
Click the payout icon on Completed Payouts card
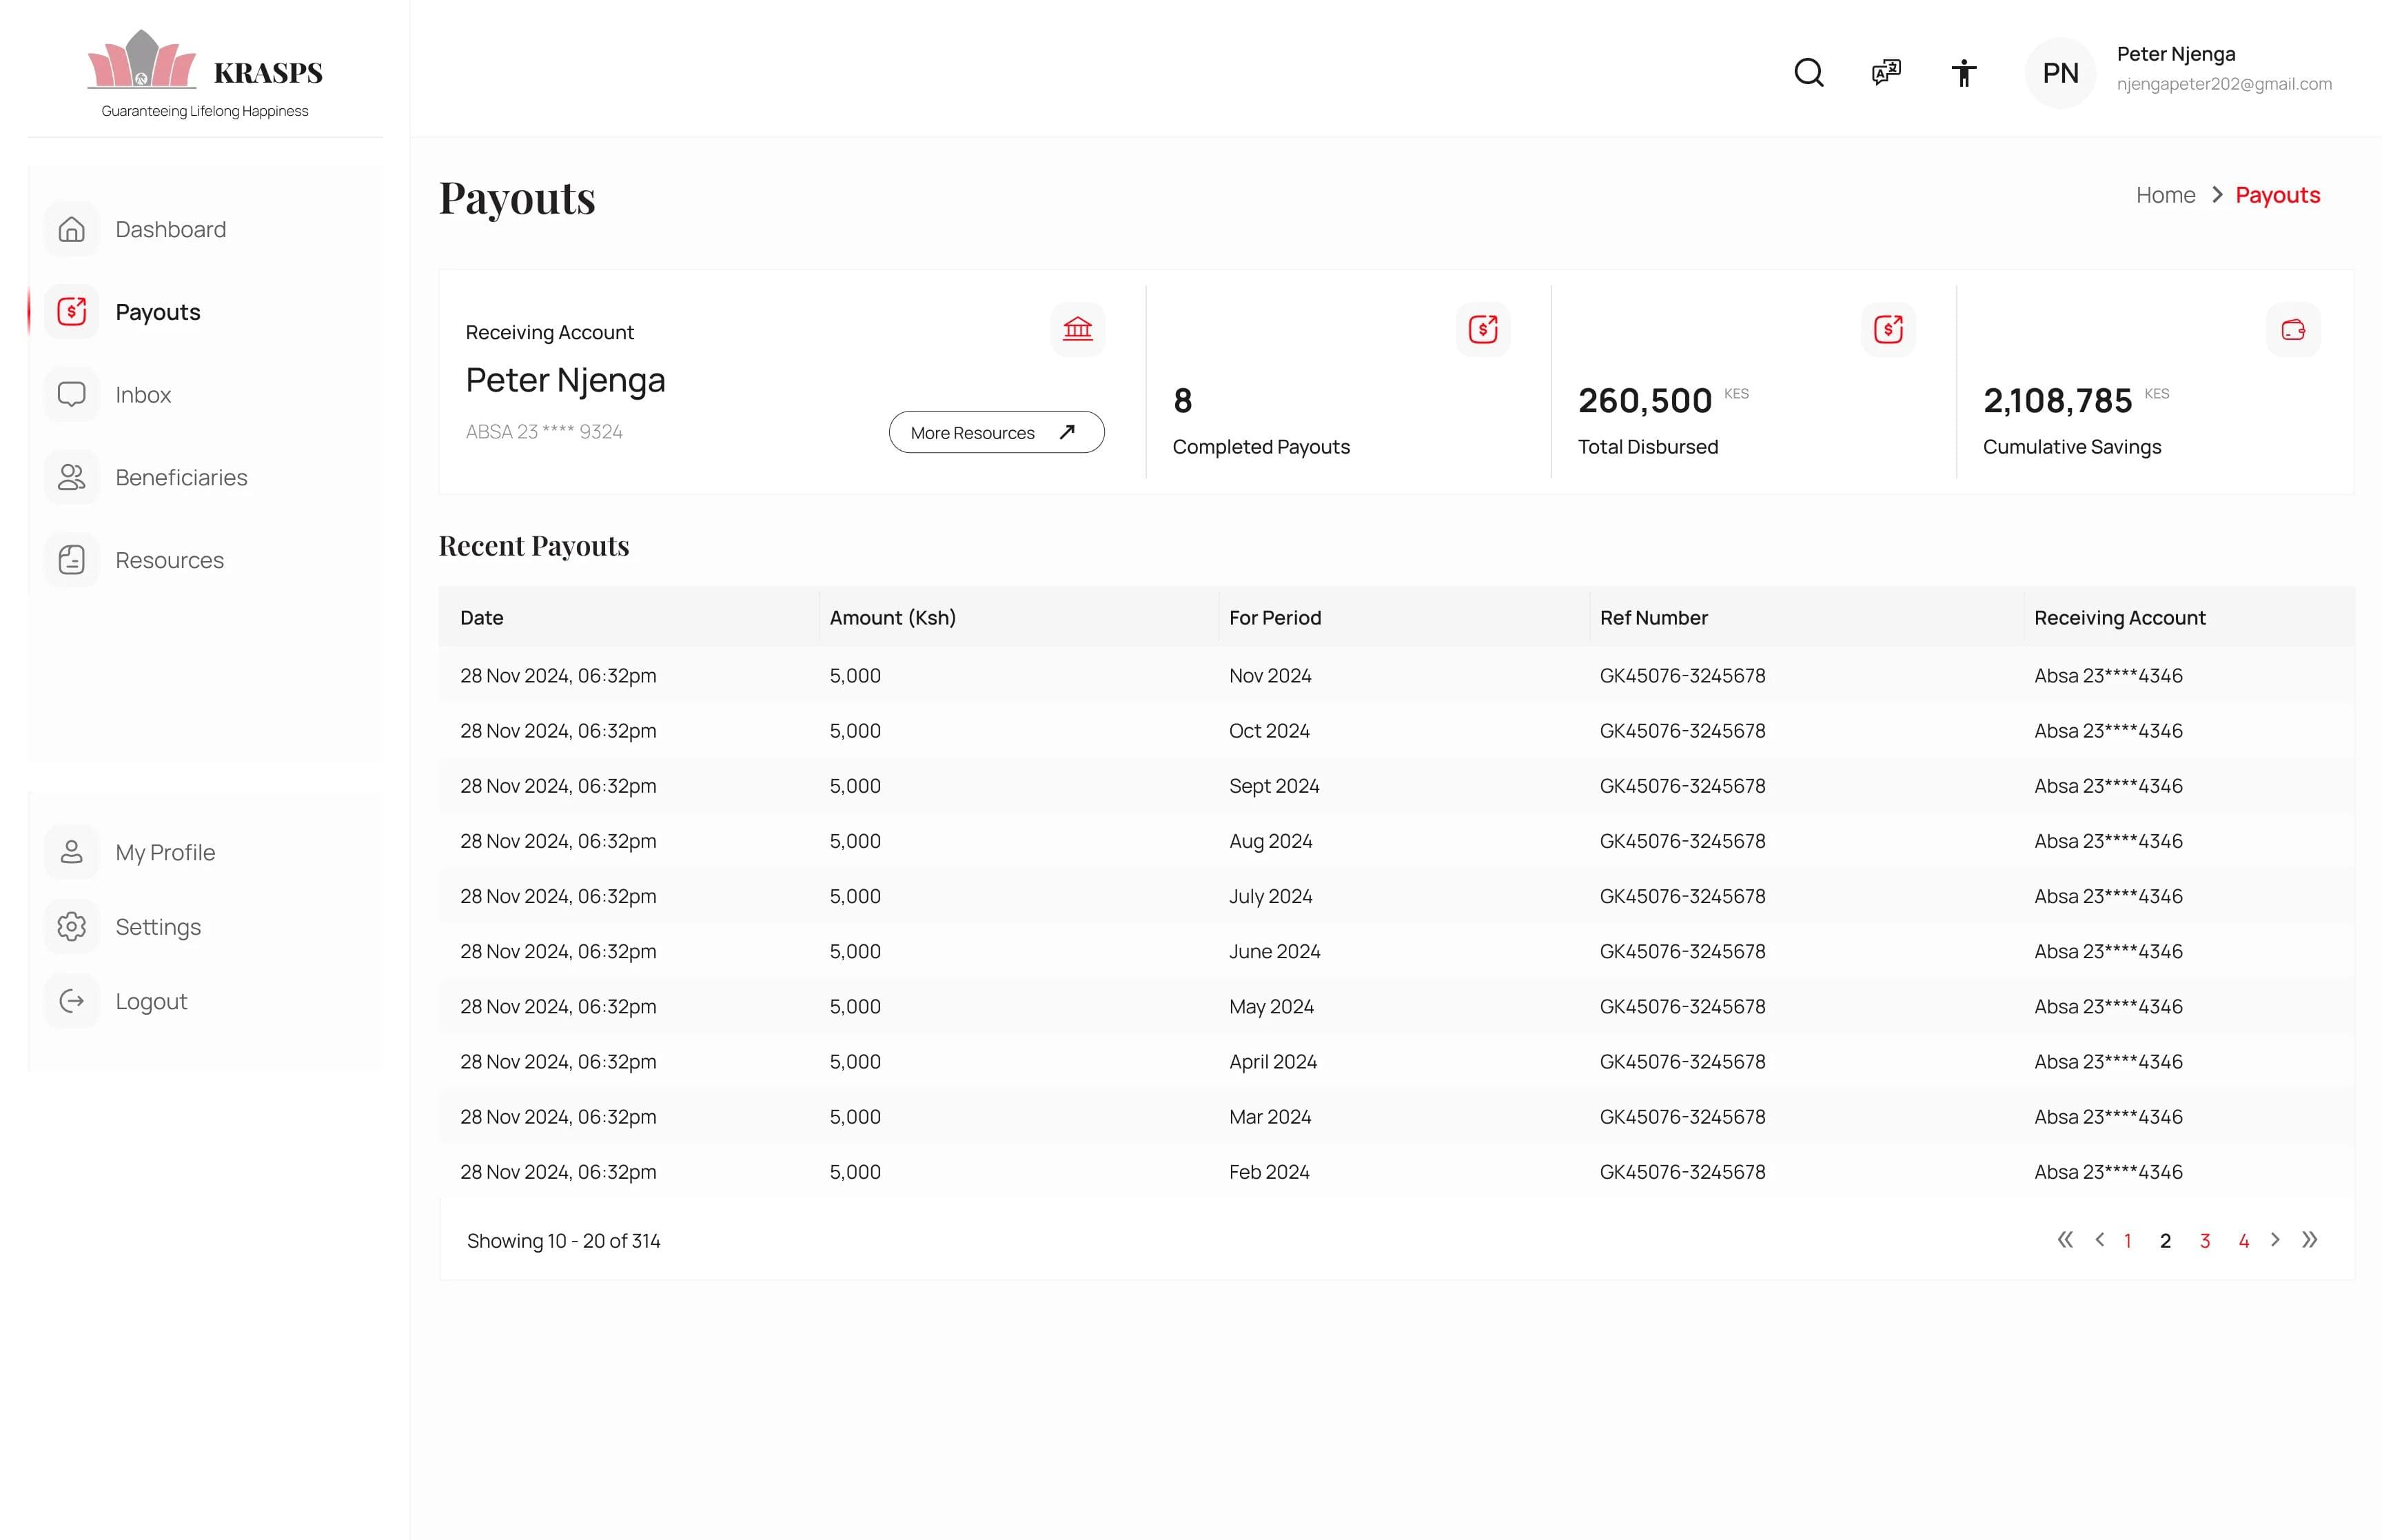tap(1483, 328)
